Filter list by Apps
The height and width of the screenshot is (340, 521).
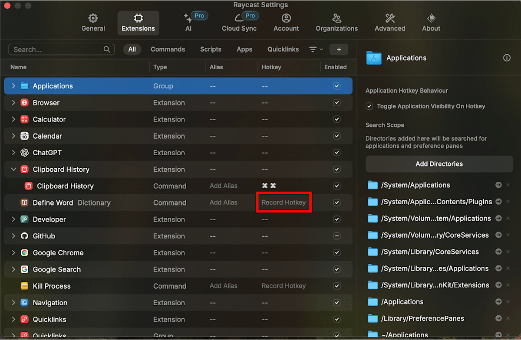244,49
